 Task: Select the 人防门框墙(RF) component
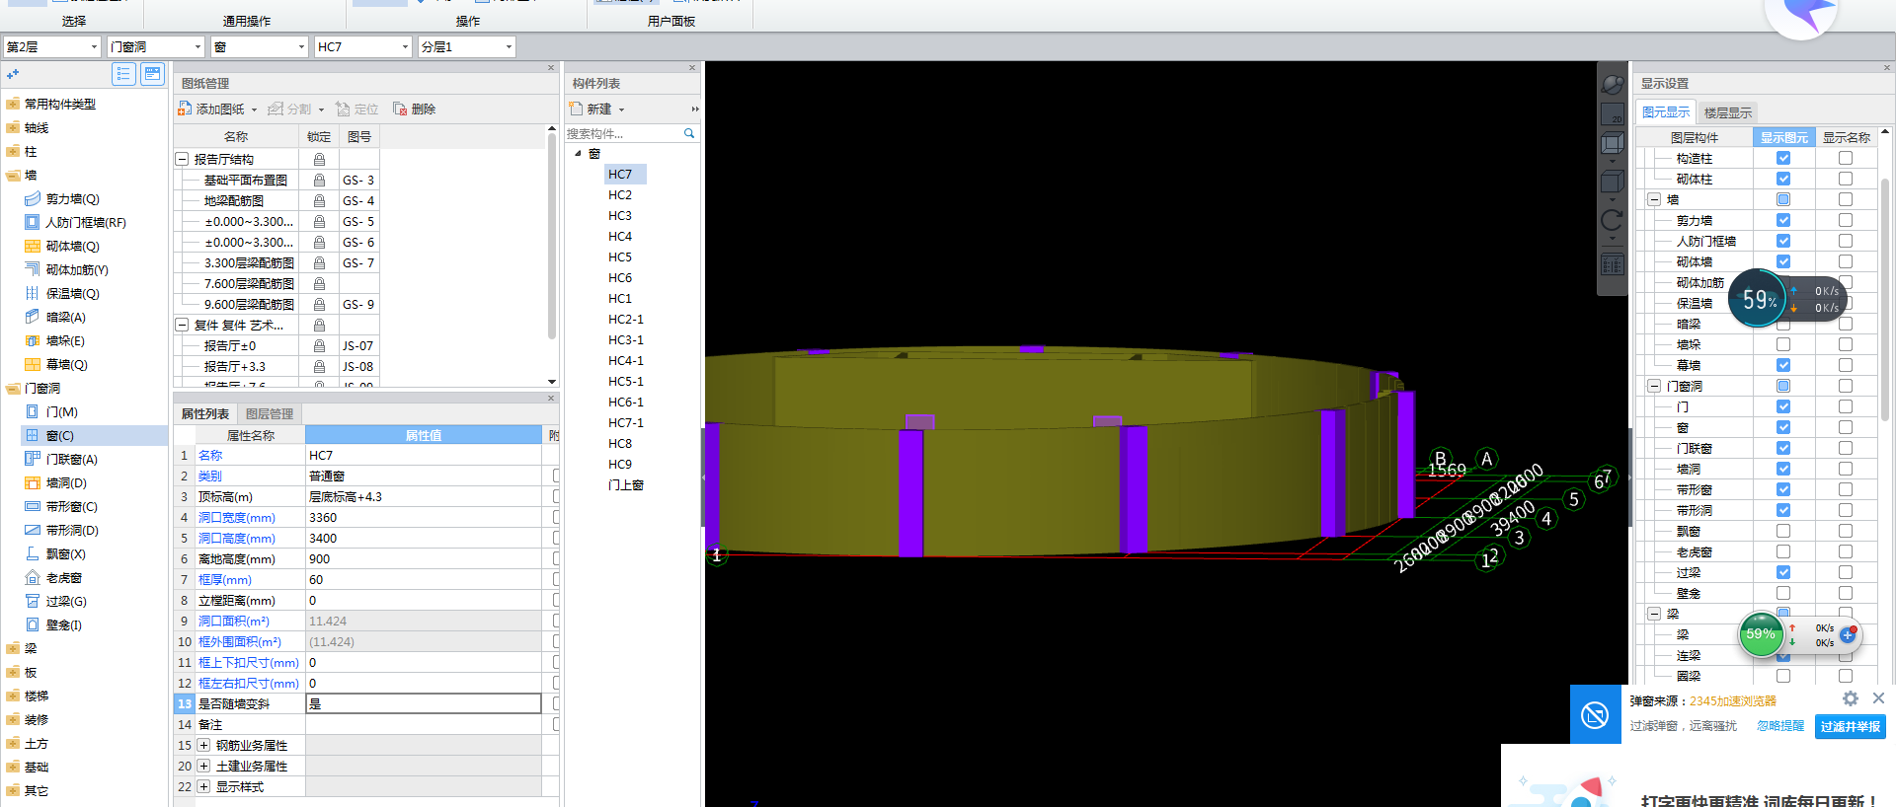pos(85,222)
